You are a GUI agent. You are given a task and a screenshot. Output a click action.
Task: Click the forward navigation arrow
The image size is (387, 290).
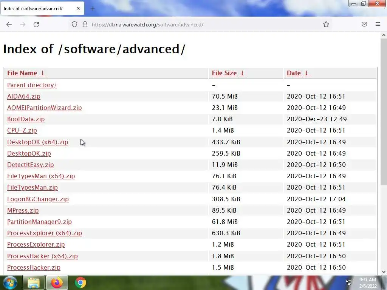23,25
